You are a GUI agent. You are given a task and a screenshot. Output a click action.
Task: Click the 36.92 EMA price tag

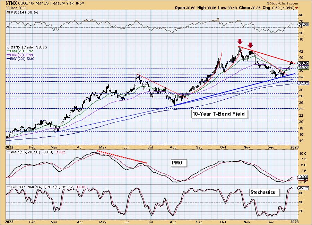click(303, 67)
